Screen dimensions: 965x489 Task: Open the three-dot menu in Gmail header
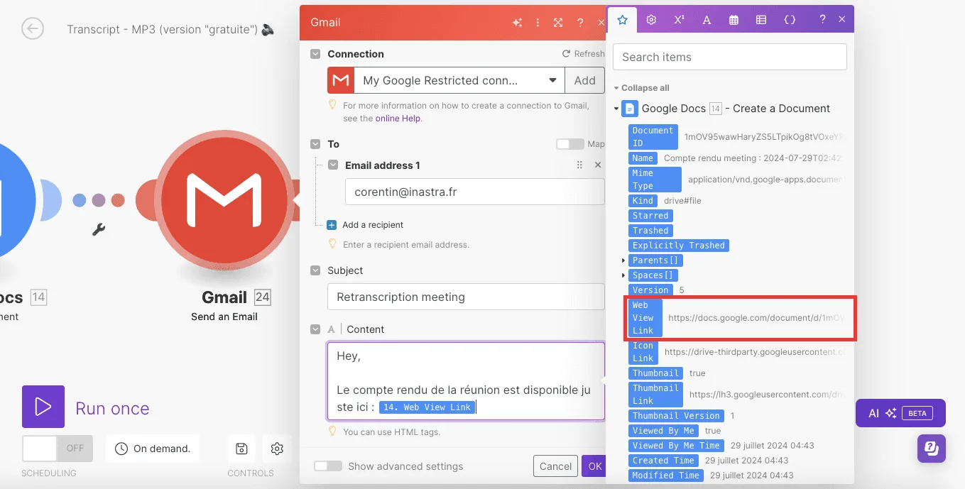(x=538, y=23)
